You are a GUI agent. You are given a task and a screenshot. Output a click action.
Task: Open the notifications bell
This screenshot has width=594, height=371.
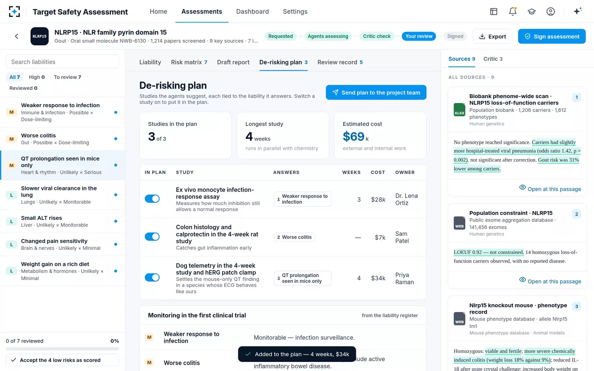click(513, 12)
